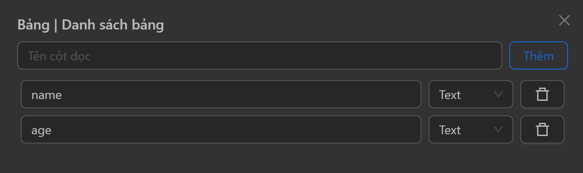Select the name column text field
The width and height of the screenshot is (583, 173).
click(x=221, y=94)
